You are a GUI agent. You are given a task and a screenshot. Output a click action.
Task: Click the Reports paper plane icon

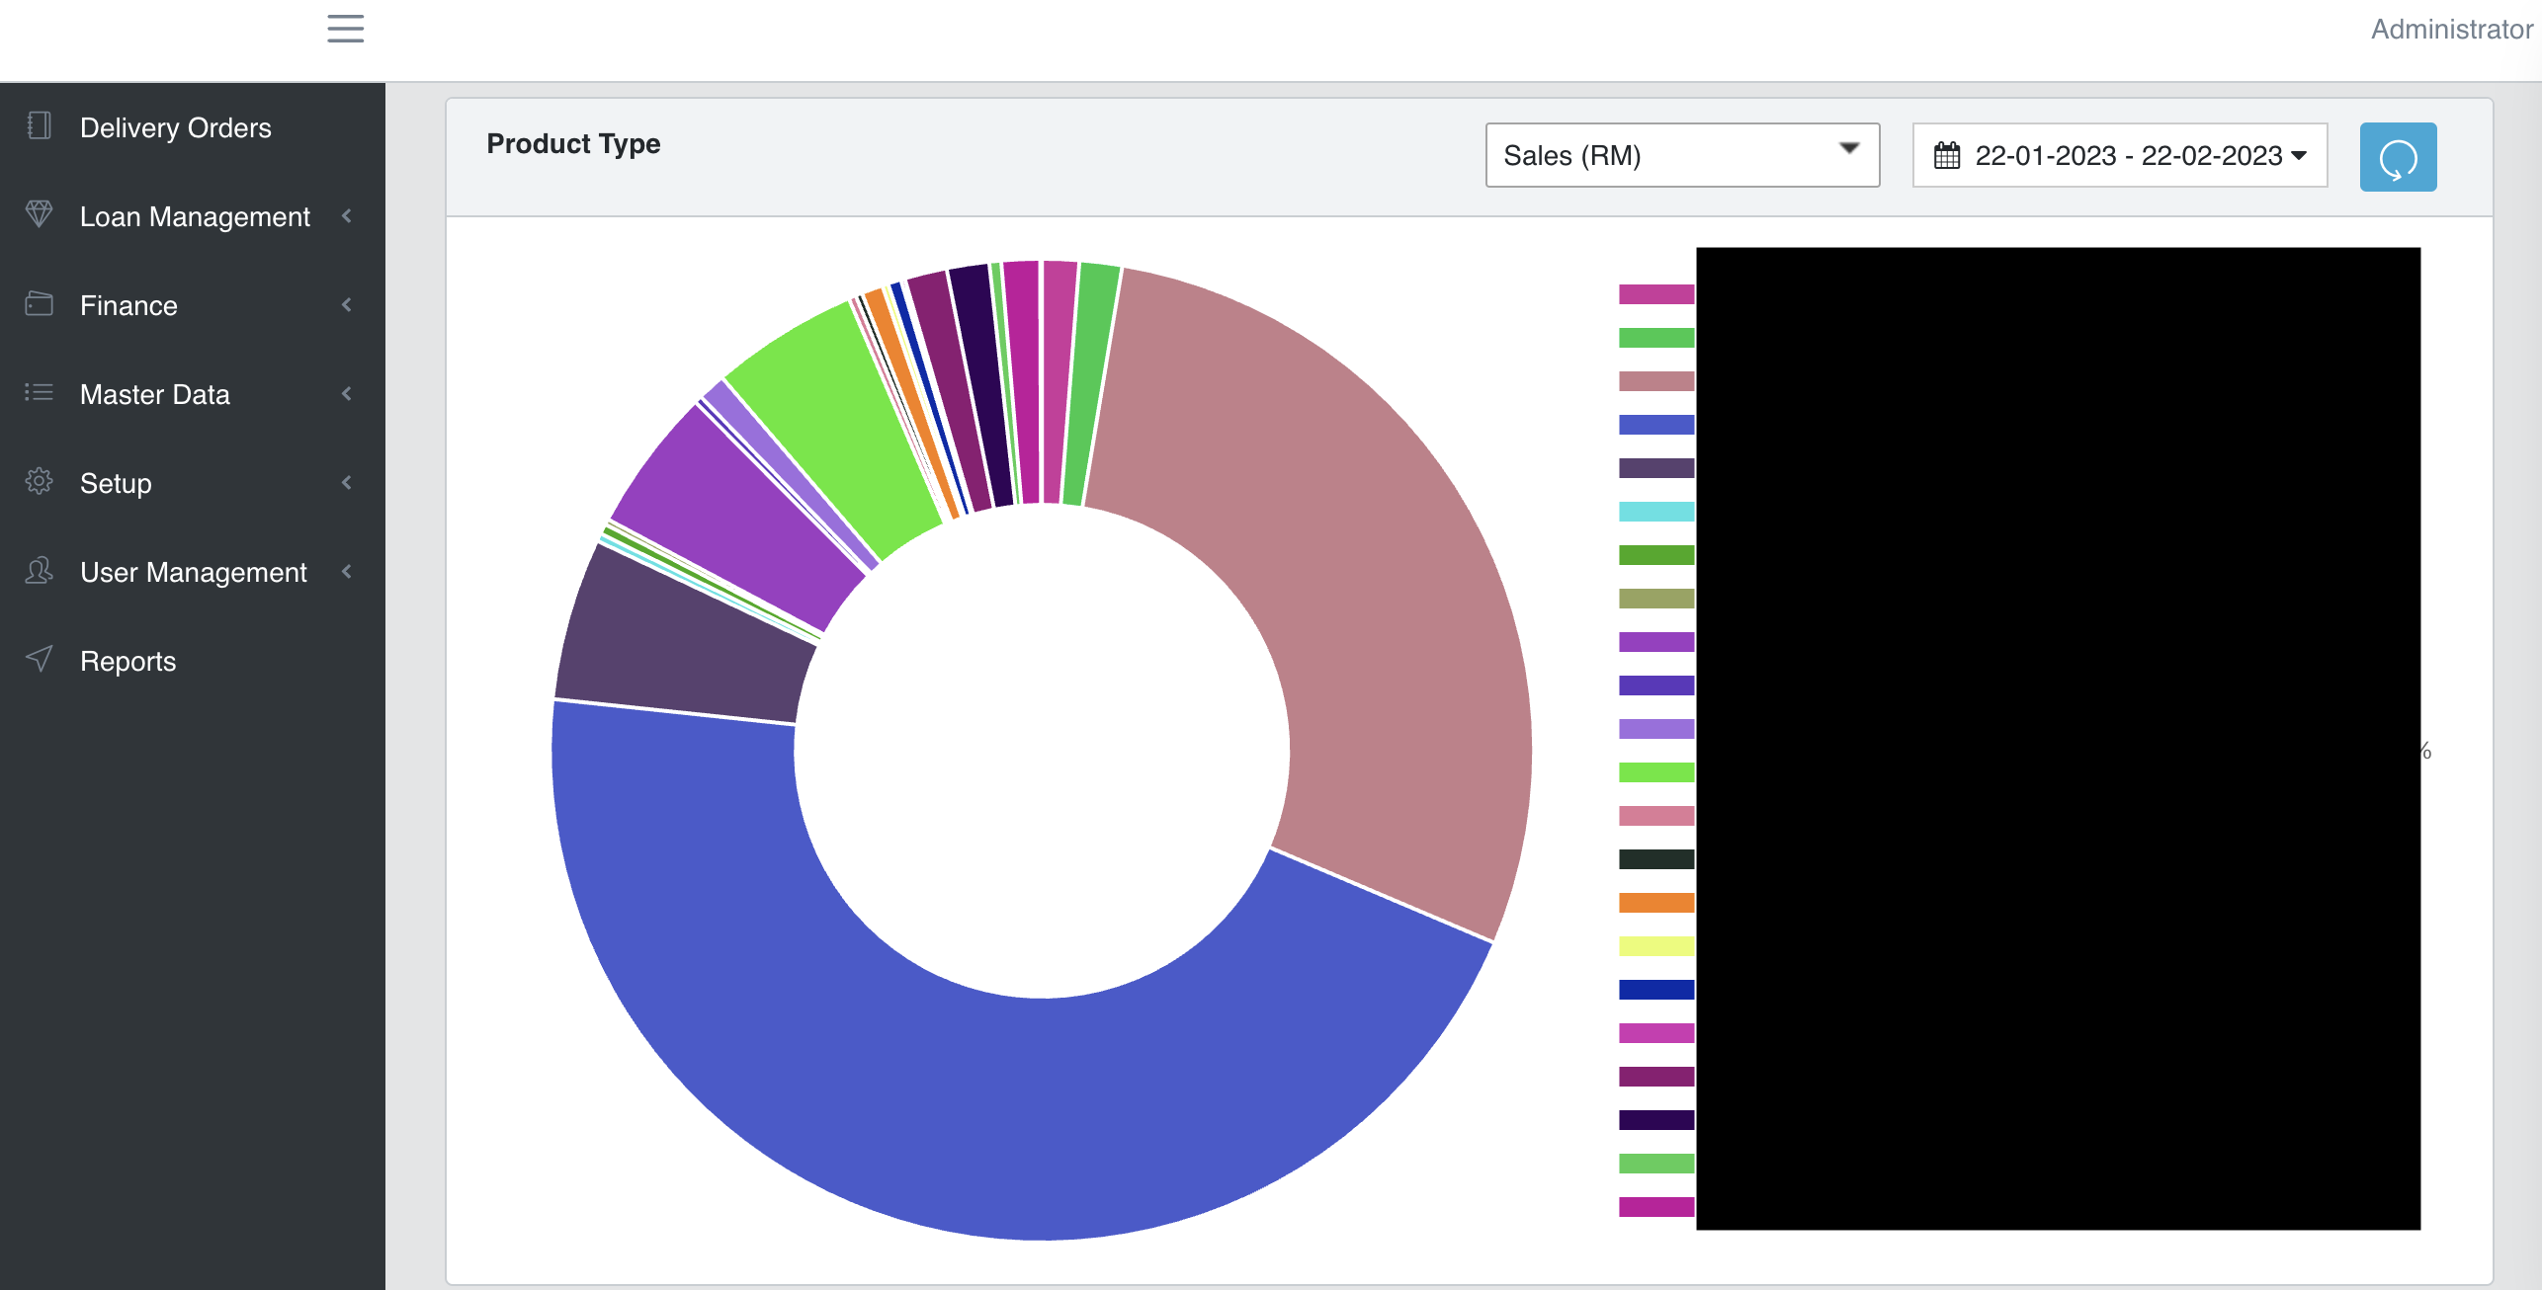[39, 659]
